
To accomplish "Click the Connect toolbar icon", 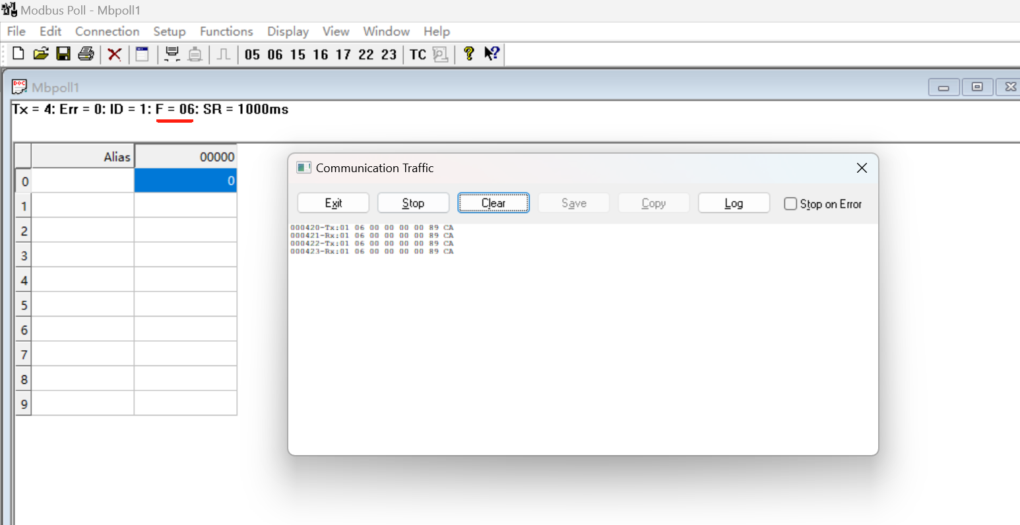I will [172, 54].
